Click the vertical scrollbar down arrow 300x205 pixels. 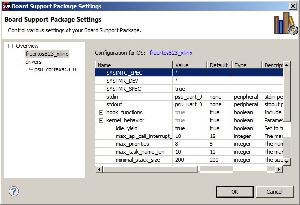pyautogui.click(x=287, y=161)
